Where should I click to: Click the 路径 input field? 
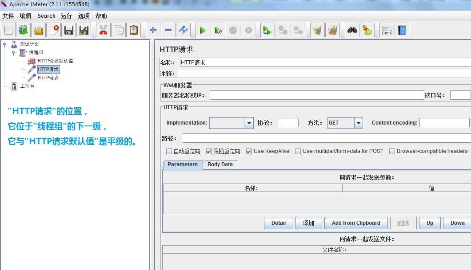(326, 138)
